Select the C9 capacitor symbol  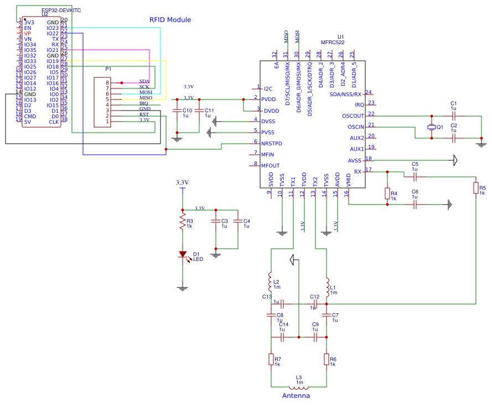[x=315, y=338]
